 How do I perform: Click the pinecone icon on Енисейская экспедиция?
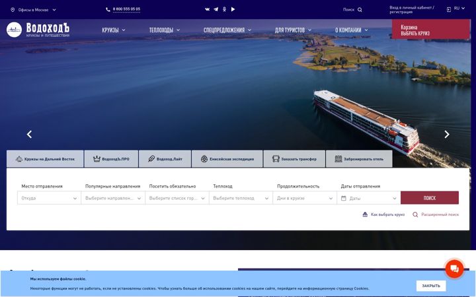(x=204, y=159)
